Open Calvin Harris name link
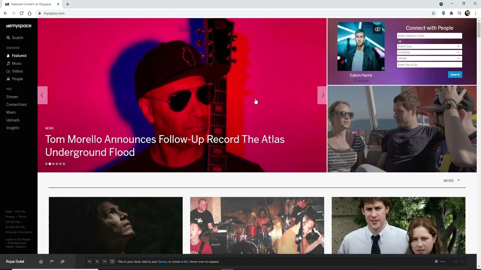 pos(361,75)
